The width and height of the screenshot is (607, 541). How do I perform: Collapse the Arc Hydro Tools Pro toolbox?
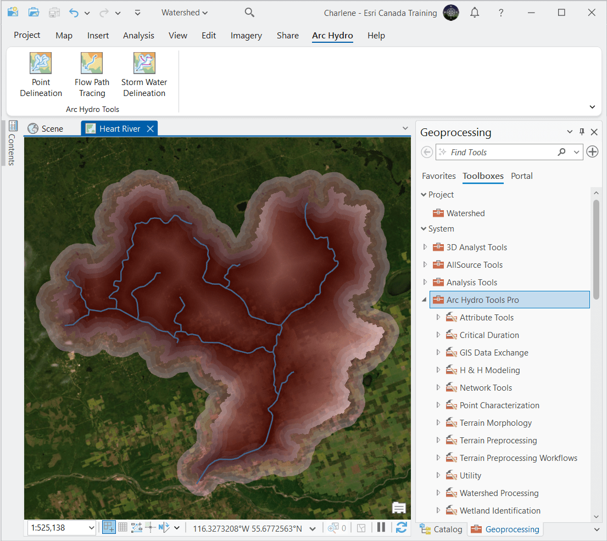coord(425,300)
